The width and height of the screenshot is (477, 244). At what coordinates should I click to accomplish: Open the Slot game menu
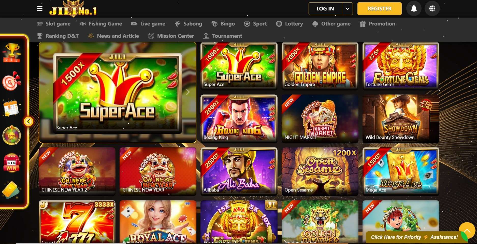point(54,24)
